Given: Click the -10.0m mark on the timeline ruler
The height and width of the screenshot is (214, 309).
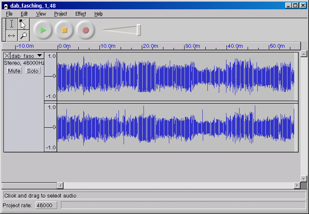Looking at the screenshot, I should coord(25,46).
